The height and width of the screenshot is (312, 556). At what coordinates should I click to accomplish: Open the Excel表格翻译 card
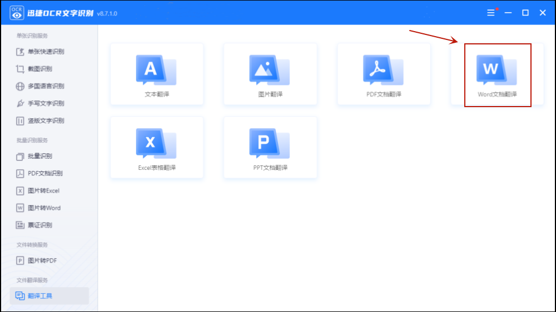coord(157,147)
